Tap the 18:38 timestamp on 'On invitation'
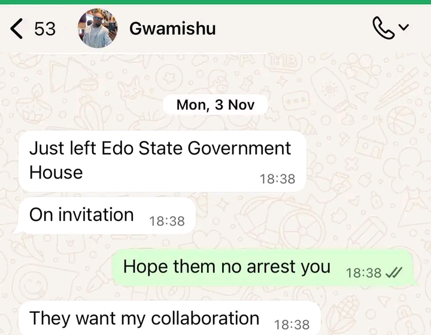Image resolution: width=431 pixels, height=335 pixels. [167, 222]
